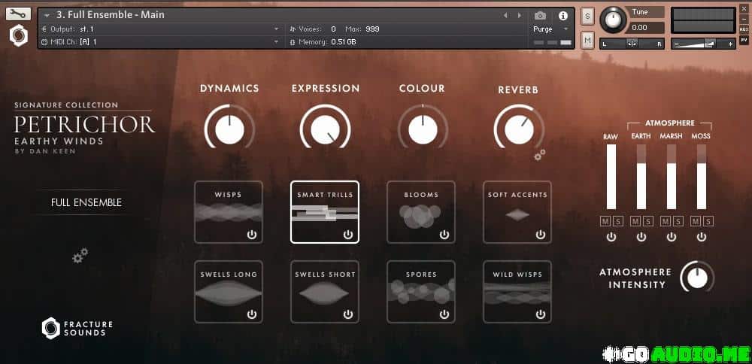Click the output volume slider
Viewport: 752px width, 364px height.
(703, 44)
